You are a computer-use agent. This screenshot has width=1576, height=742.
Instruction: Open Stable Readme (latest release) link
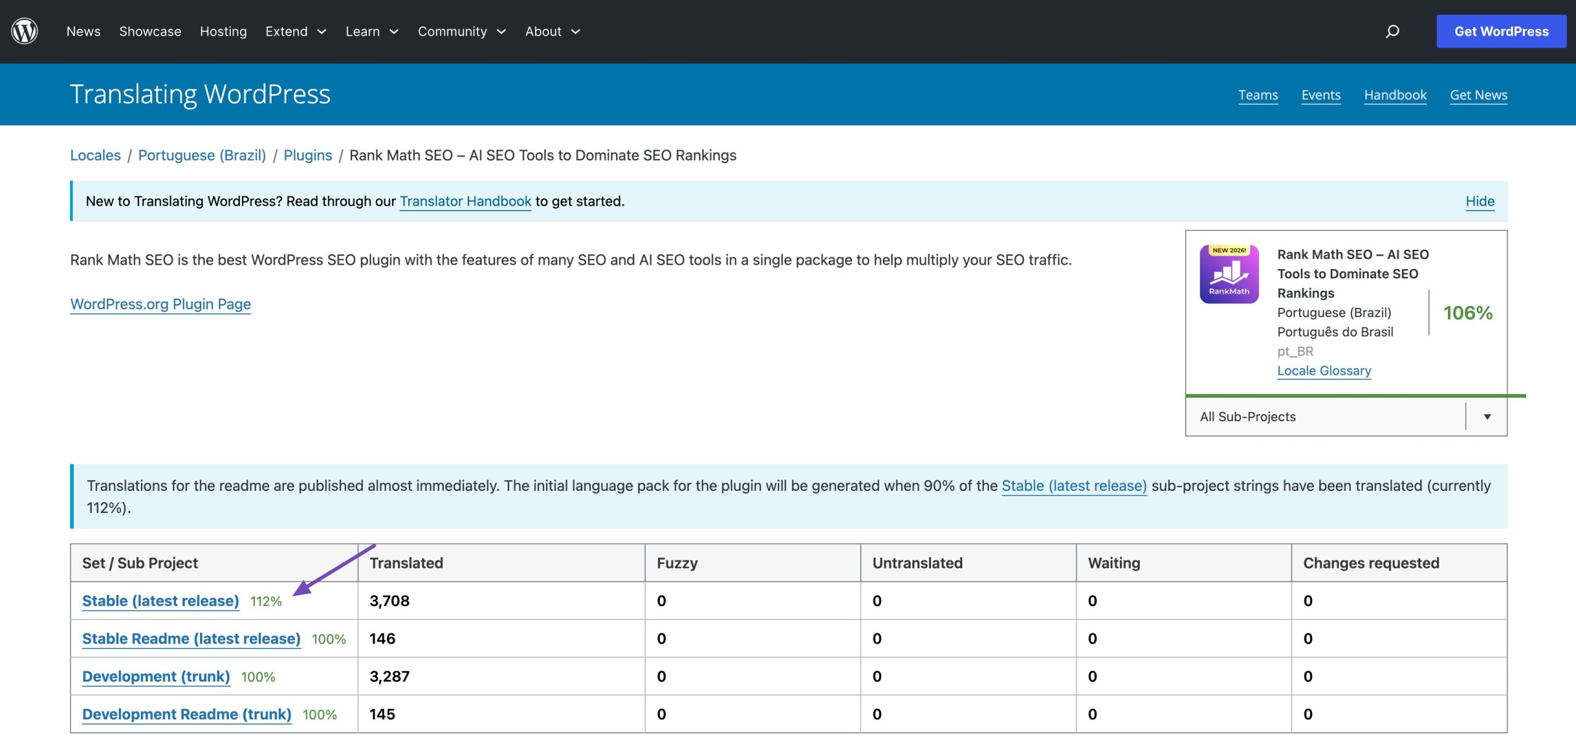pos(191,639)
